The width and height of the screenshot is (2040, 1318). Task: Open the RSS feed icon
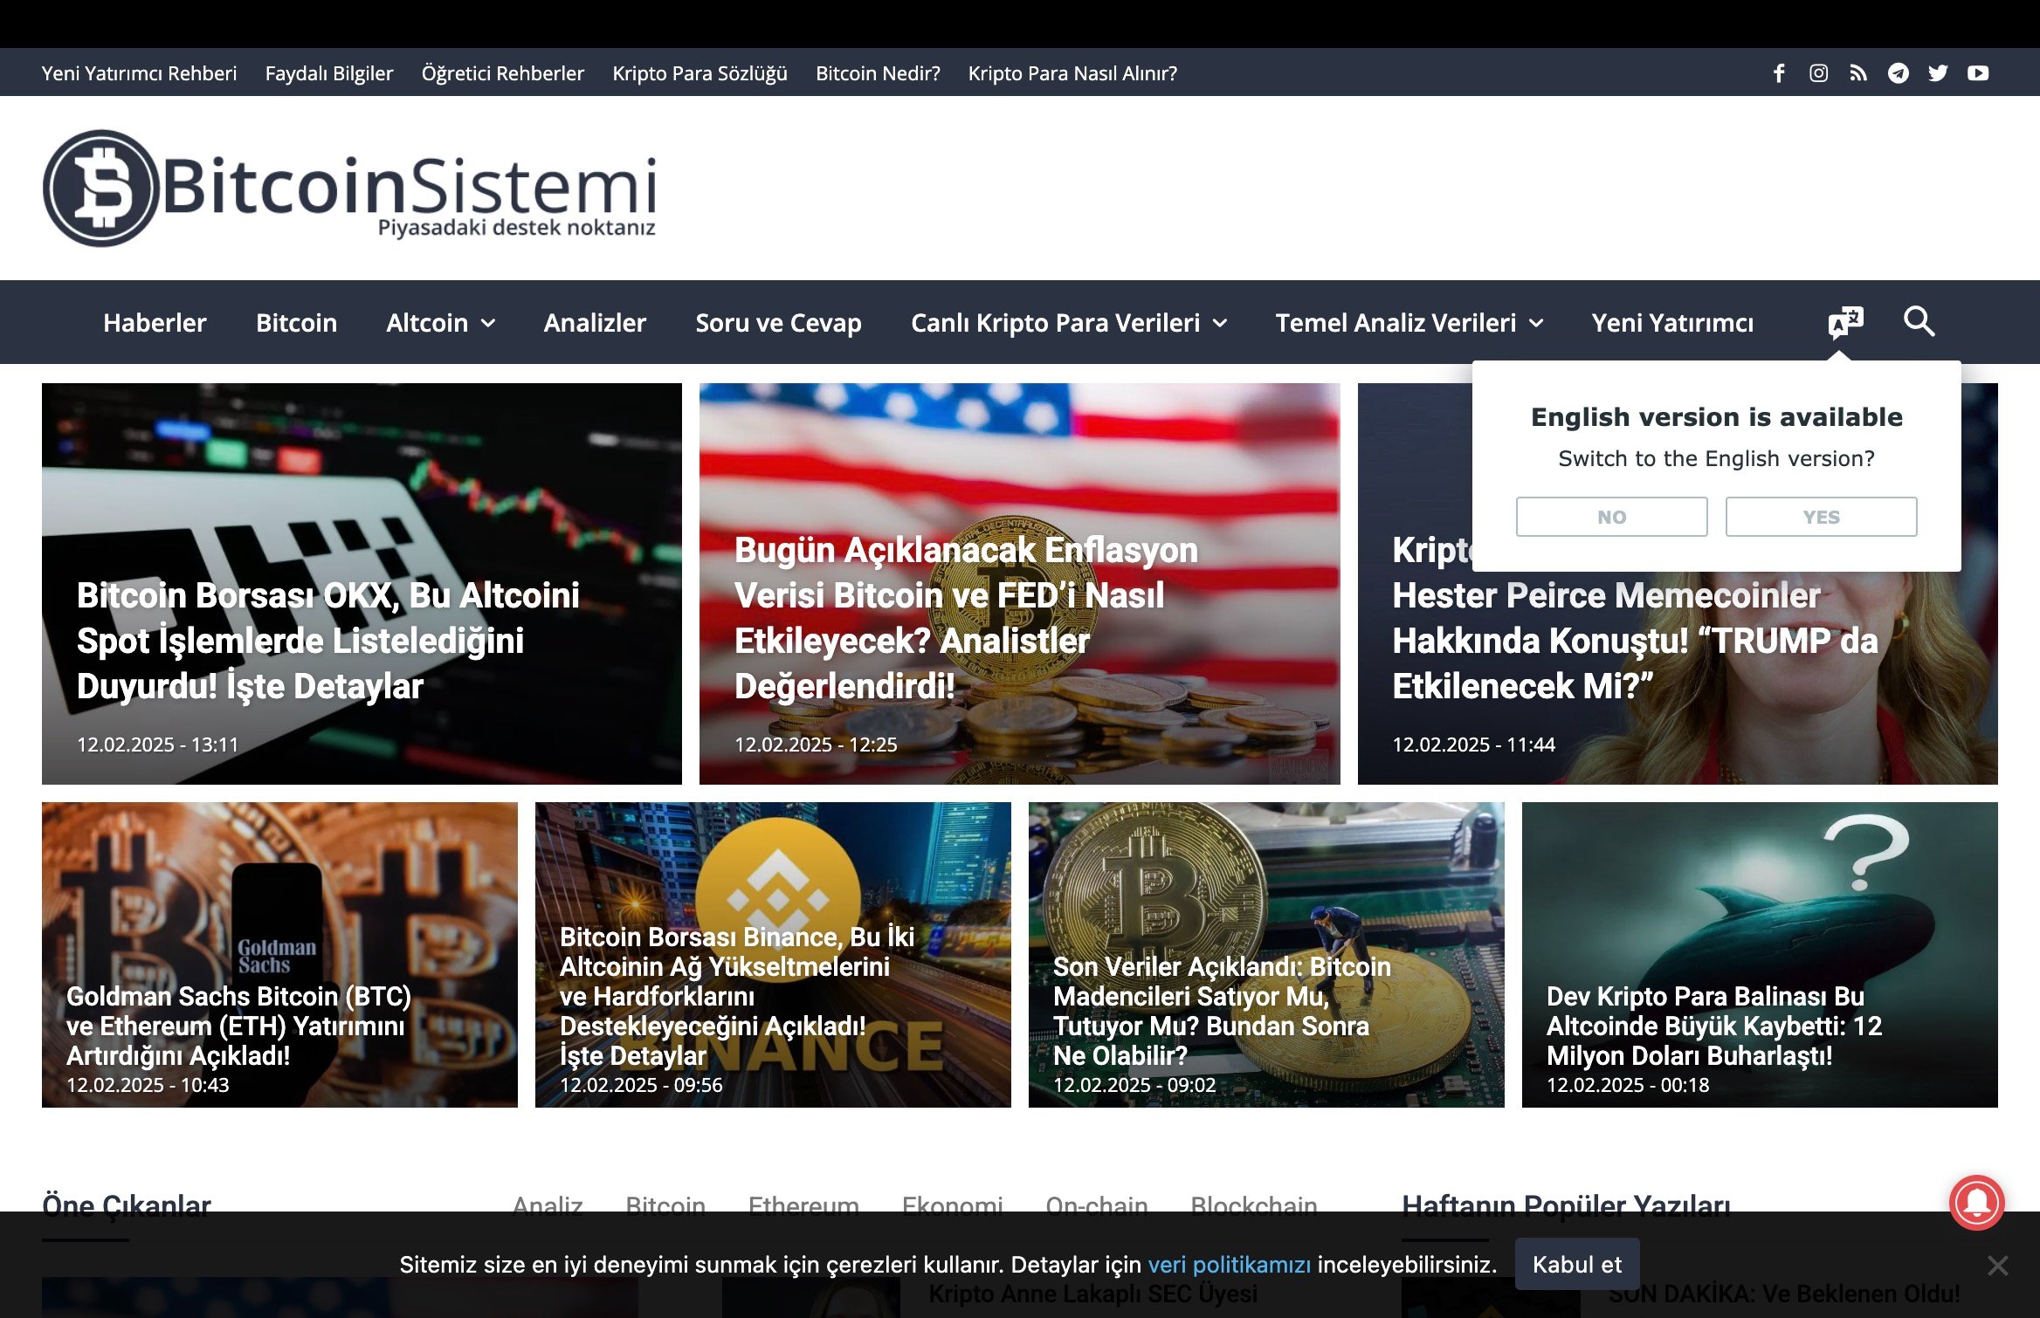click(x=1858, y=73)
